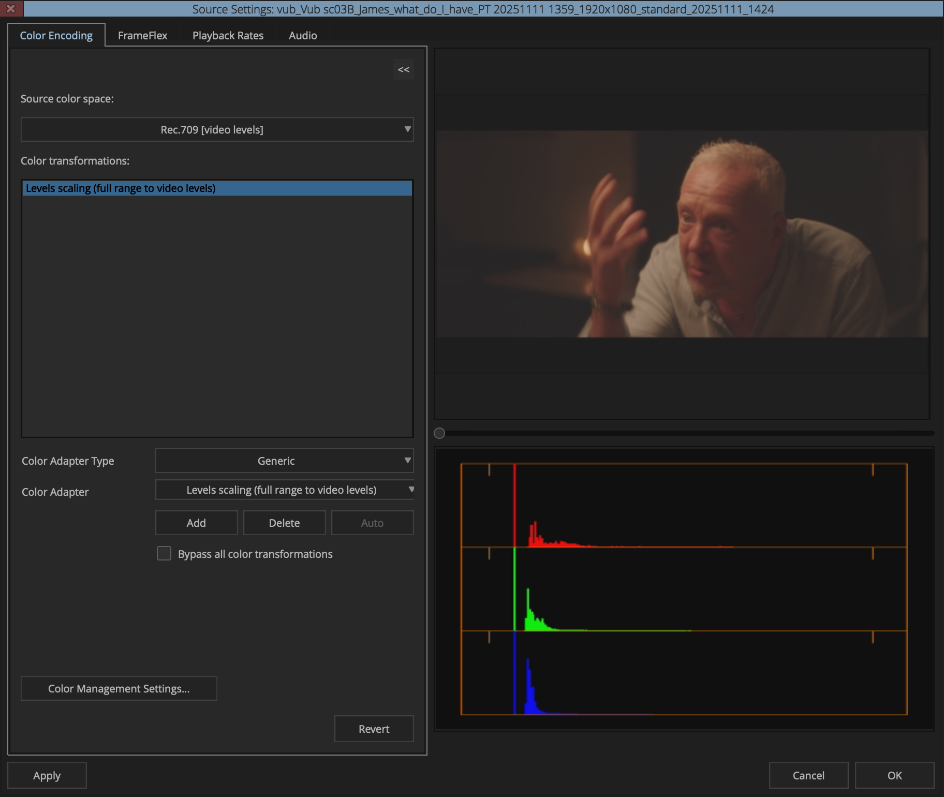Cancel the Source Settings dialog
This screenshot has width=944, height=797.
point(808,775)
